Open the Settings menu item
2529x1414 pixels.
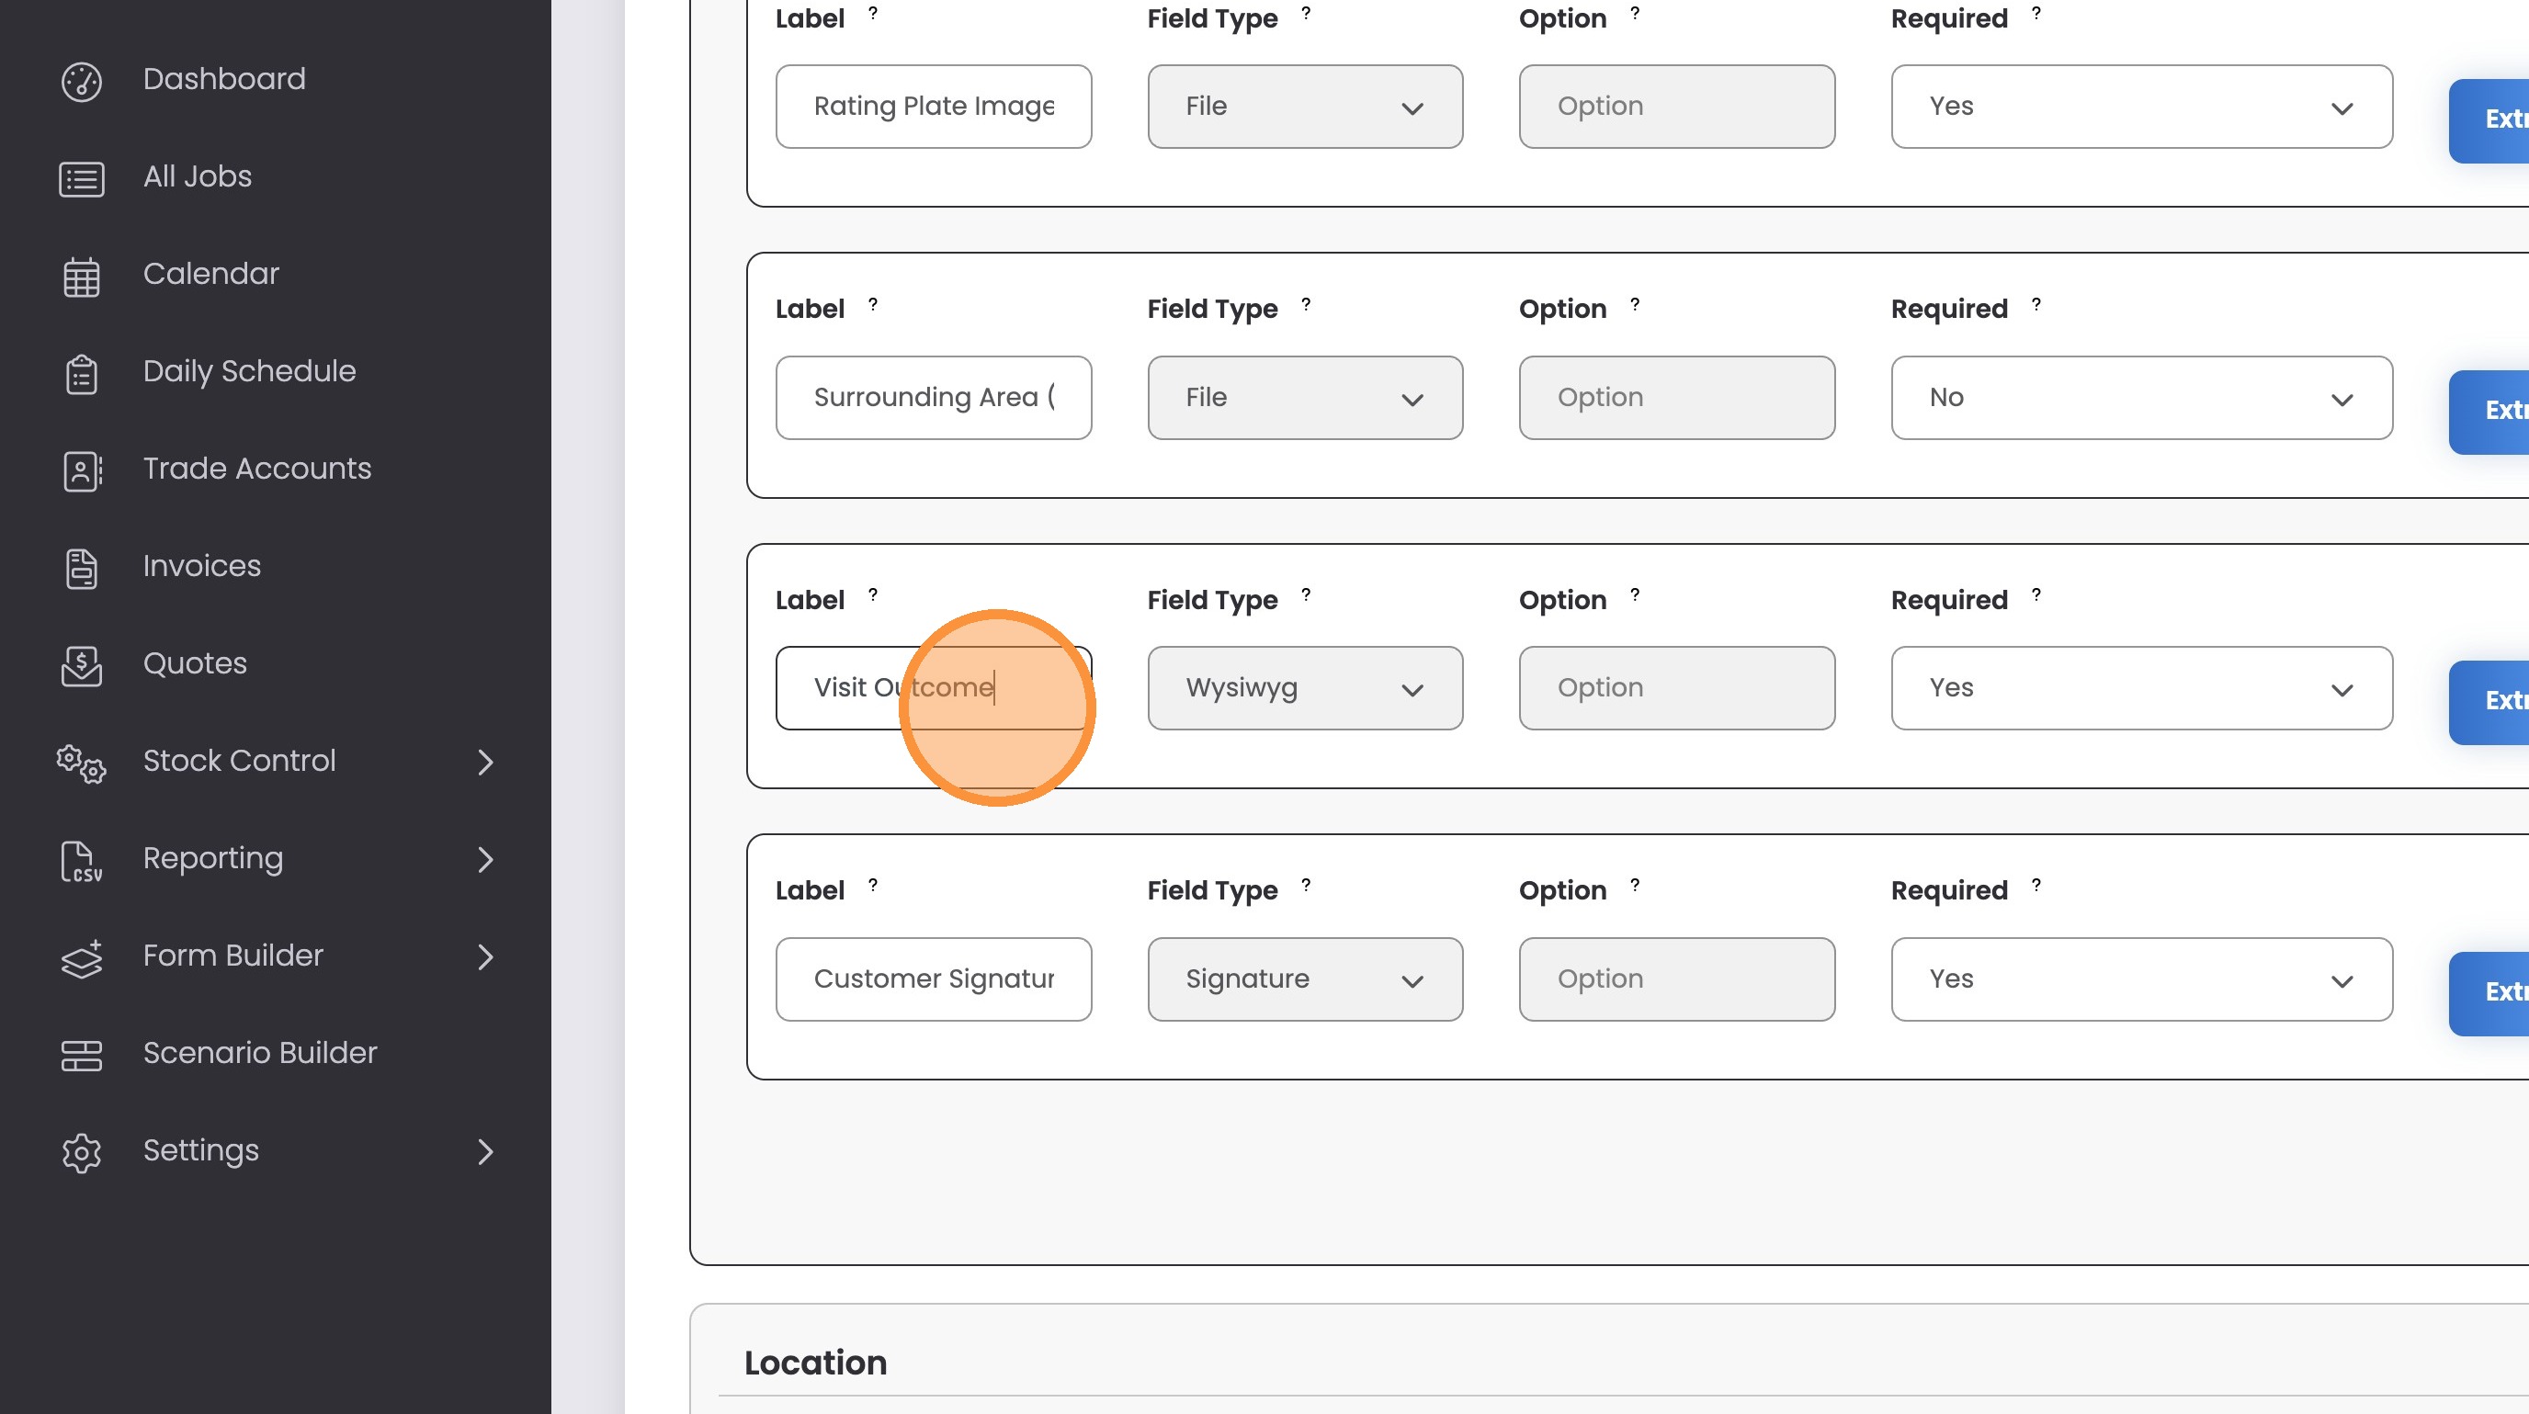point(201,1150)
